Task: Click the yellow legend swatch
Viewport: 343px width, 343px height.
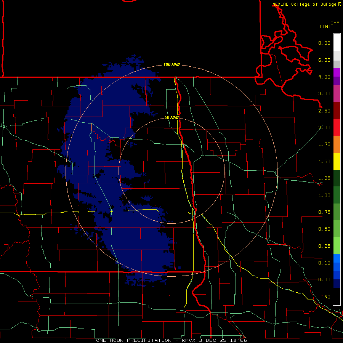Action: [337, 161]
